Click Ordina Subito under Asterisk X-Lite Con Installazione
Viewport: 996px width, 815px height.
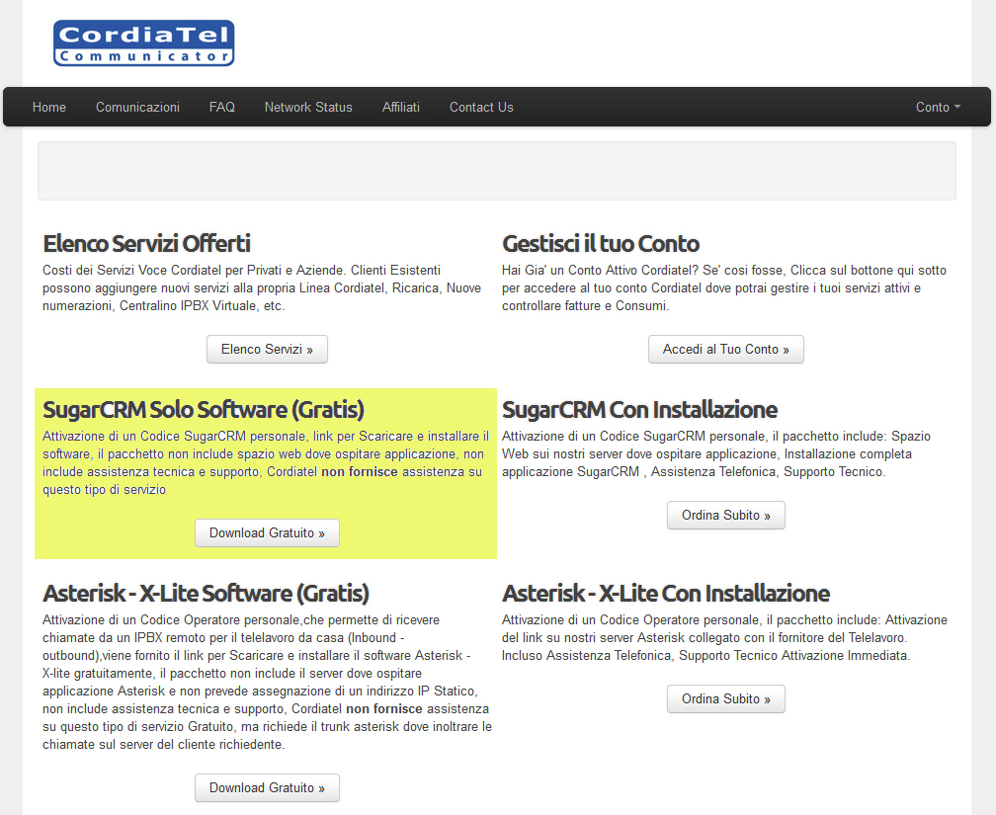[726, 698]
